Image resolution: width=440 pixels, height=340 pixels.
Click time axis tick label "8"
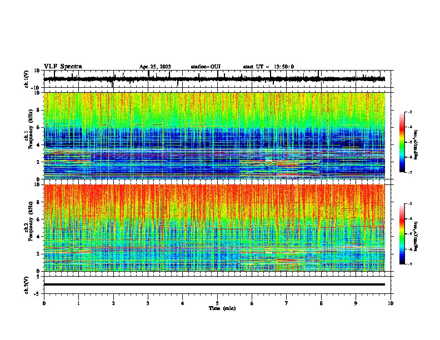pyautogui.click(x=321, y=303)
